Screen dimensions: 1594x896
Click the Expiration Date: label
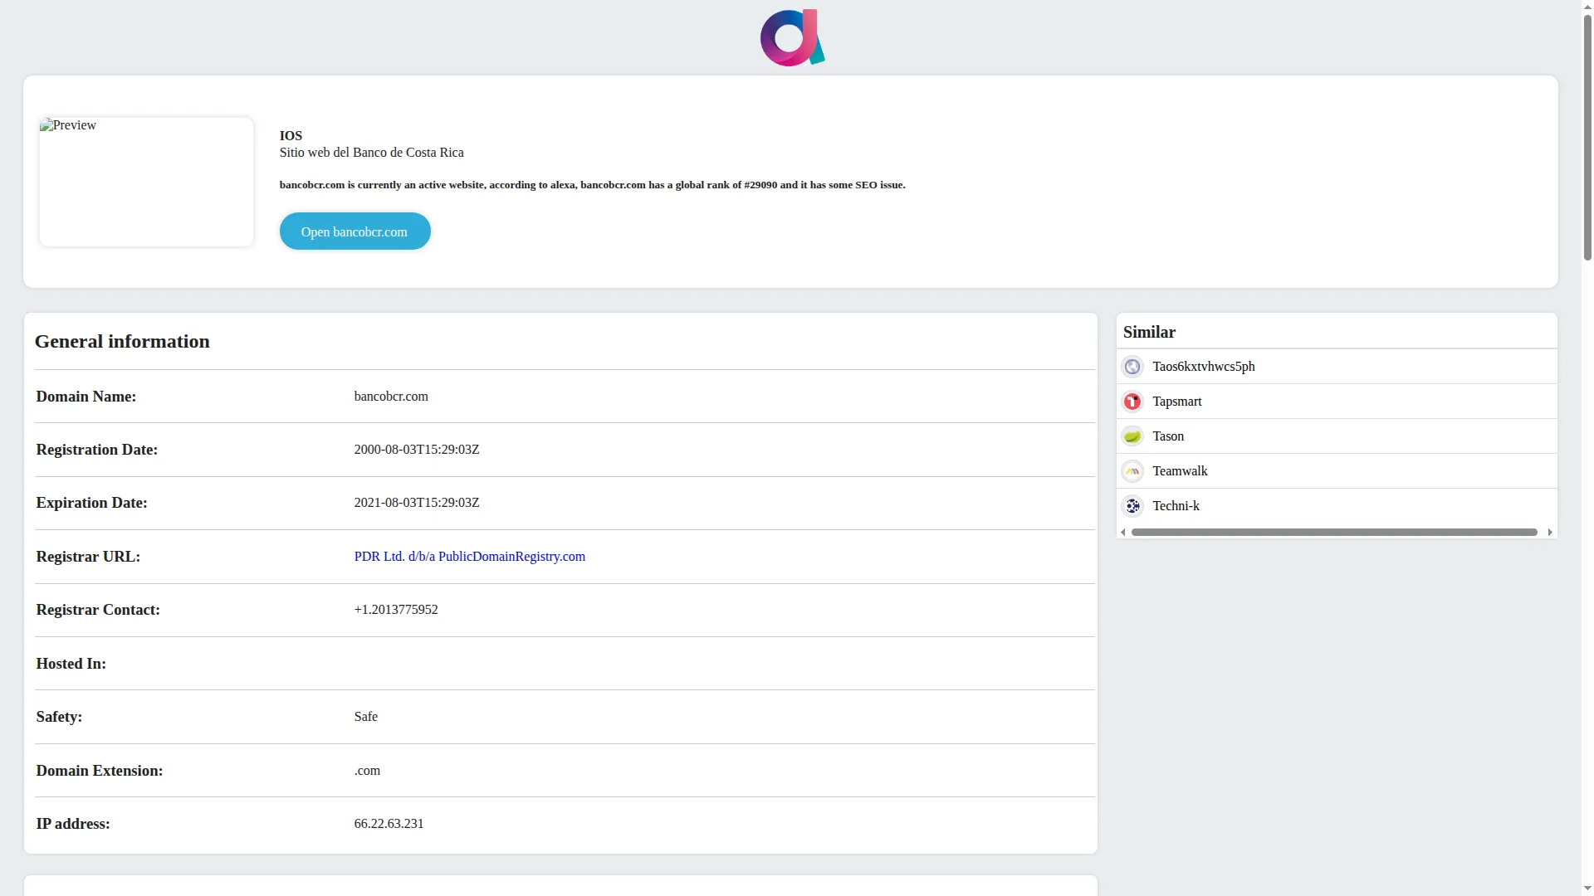click(x=92, y=503)
